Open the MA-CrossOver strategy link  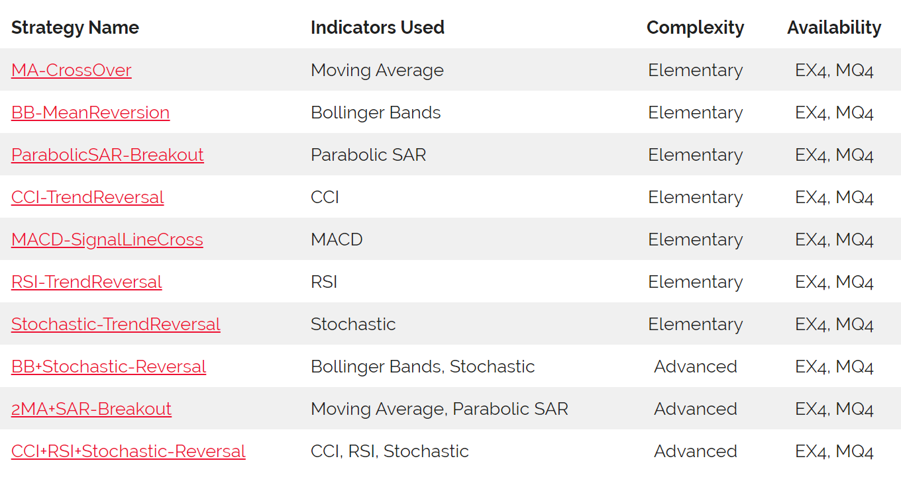[72, 70]
